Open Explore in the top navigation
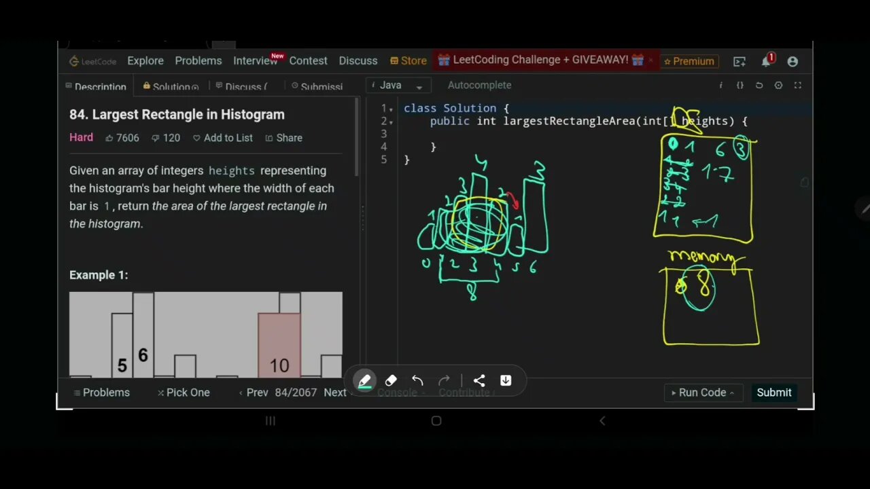Image resolution: width=870 pixels, height=489 pixels. point(145,60)
